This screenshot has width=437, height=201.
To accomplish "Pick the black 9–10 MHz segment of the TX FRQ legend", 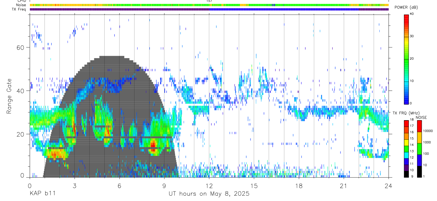I will [x=406, y=174].
